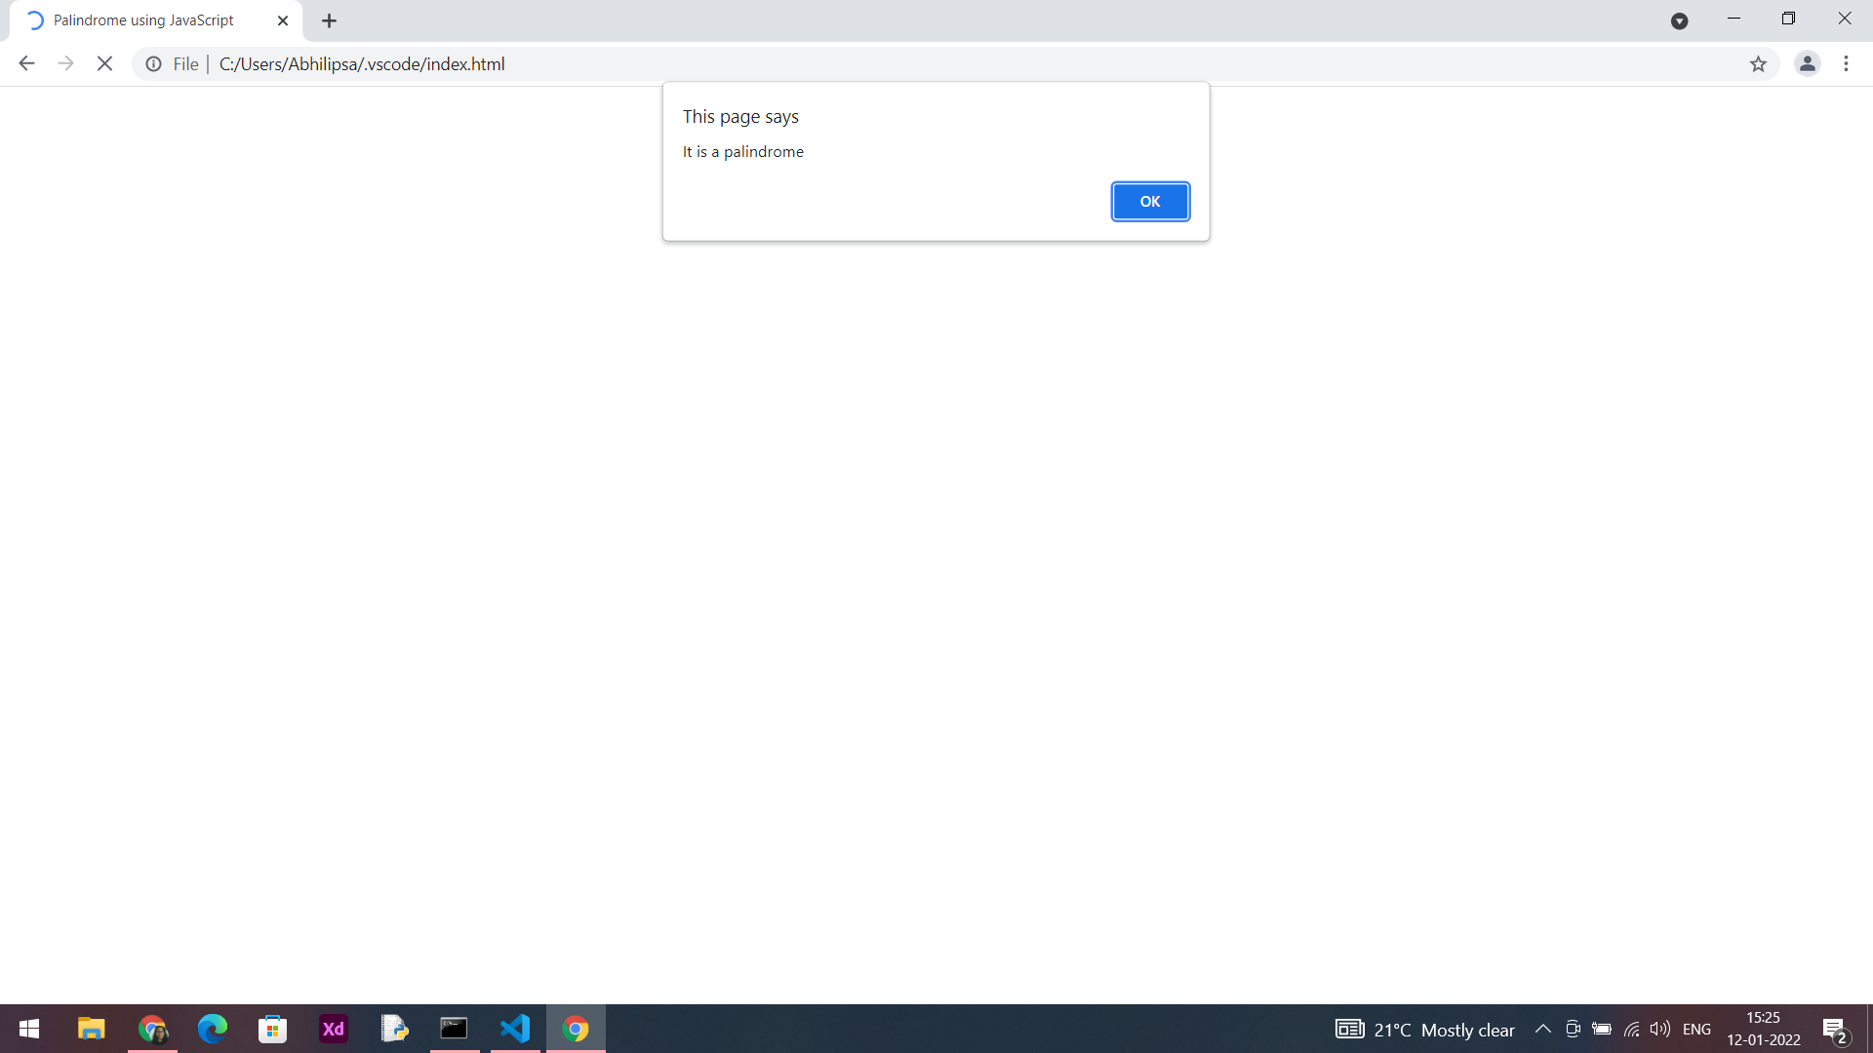Screen dimensions: 1873x1053
Task: Click the speaker icon in system tray
Action: 1660,1029
